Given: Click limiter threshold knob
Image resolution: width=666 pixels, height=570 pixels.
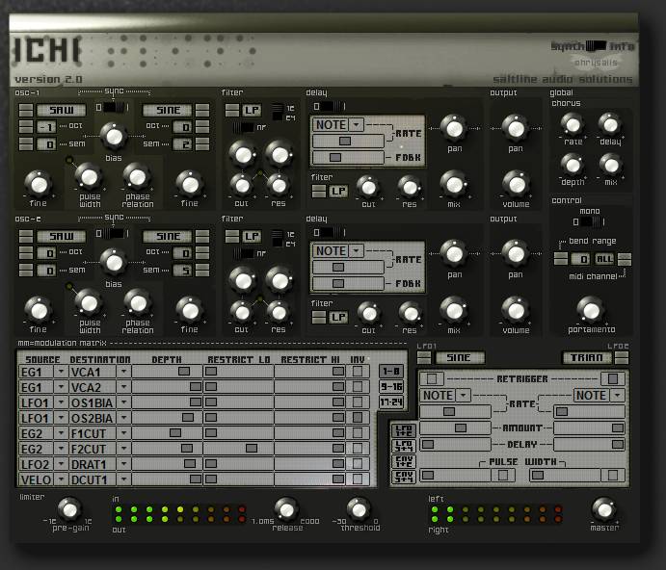Looking at the screenshot, I should click(359, 509).
